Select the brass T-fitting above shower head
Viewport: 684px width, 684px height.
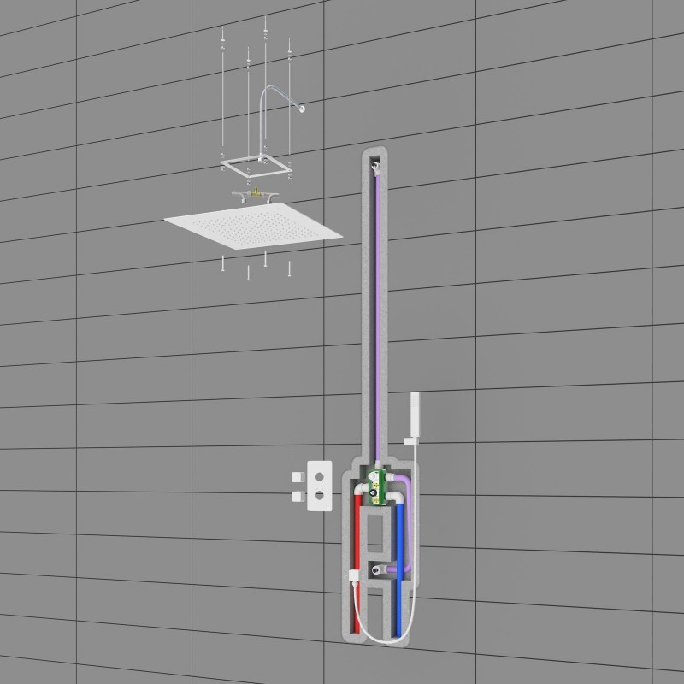[x=252, y=194]
